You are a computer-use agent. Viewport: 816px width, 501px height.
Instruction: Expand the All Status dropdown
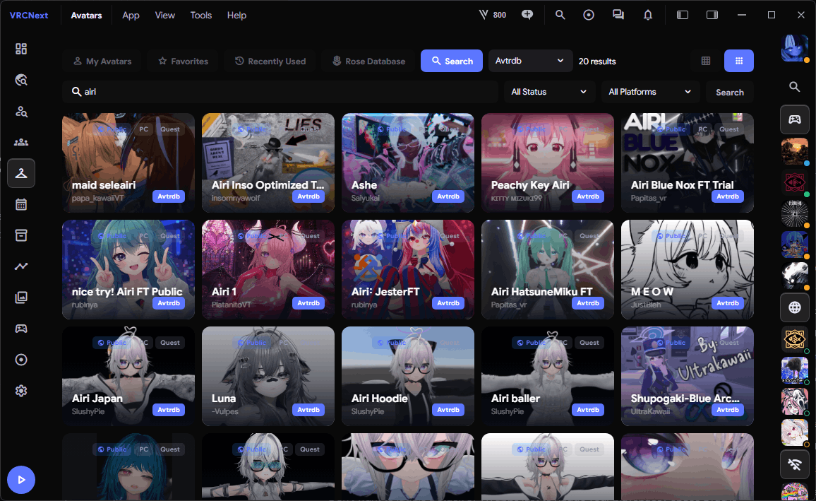coord(549,92)
